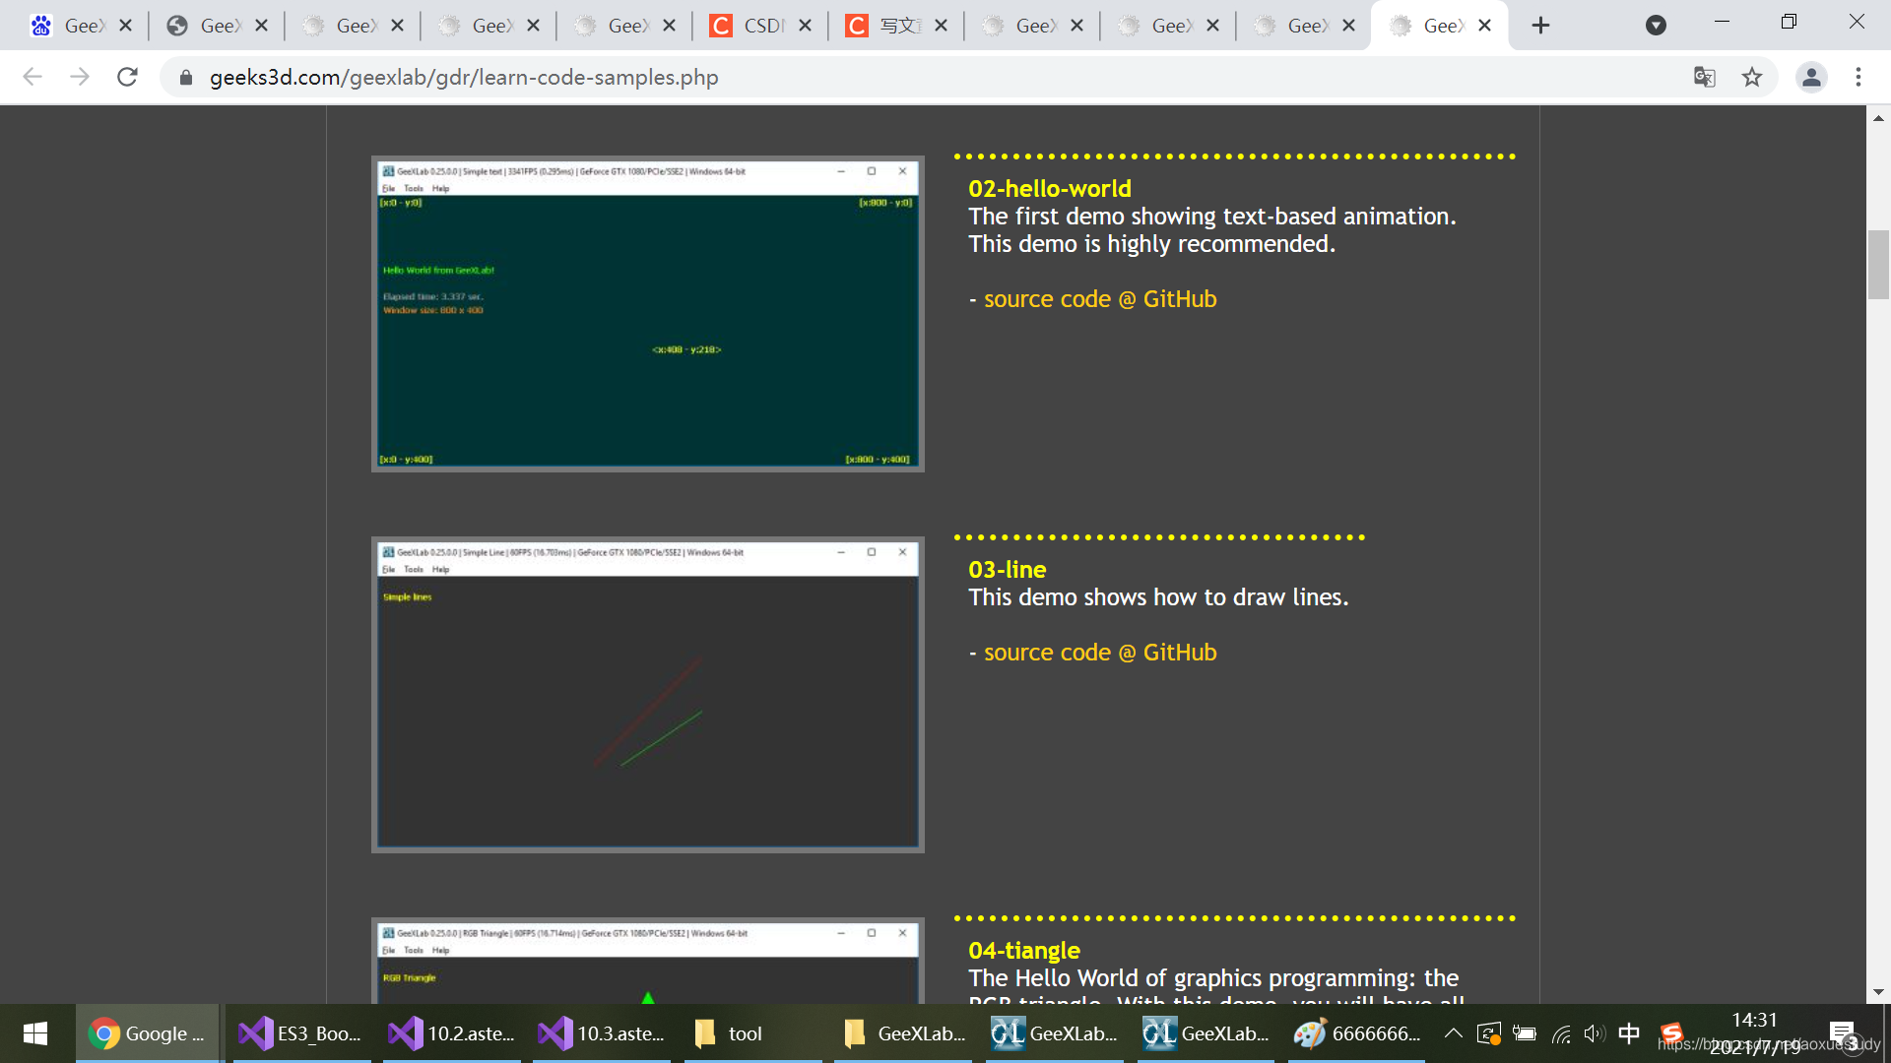Expand the Chrome tab search dropdown
Screen dimensions: 1891x1063
click(1656, 26)
